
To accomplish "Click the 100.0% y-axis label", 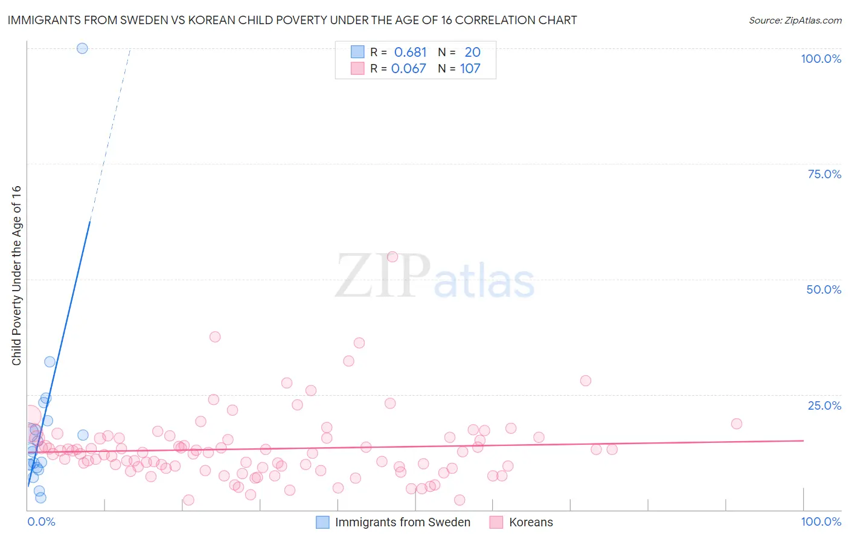I will point(821,59).
